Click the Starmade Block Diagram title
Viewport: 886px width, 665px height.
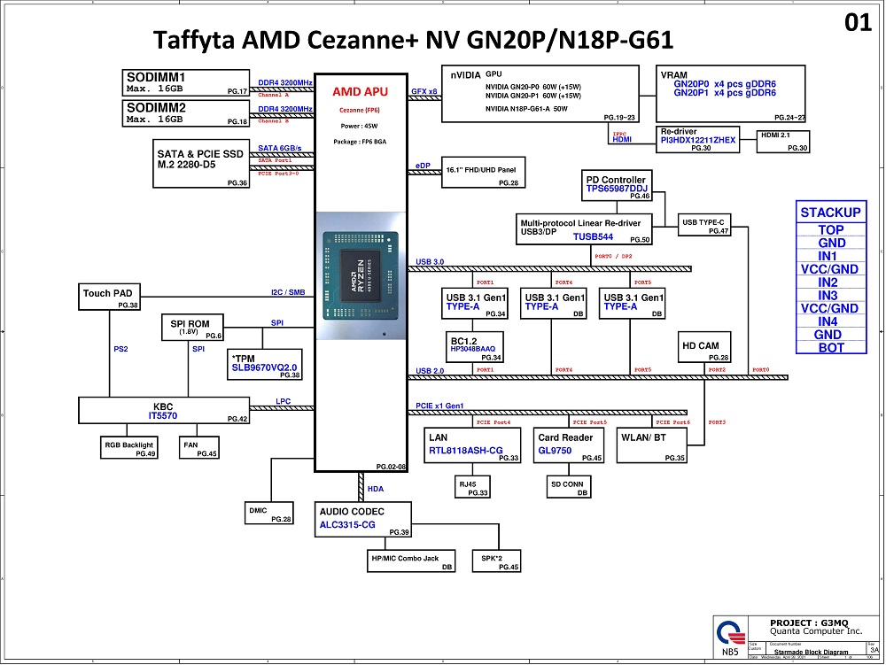coord(811,652)
